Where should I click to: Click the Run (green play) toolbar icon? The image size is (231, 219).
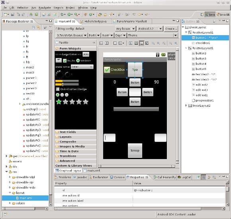pos(69,14)
